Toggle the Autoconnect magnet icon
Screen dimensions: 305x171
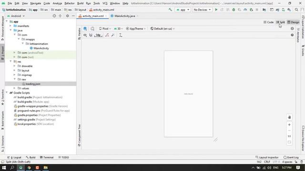(91, 35)
